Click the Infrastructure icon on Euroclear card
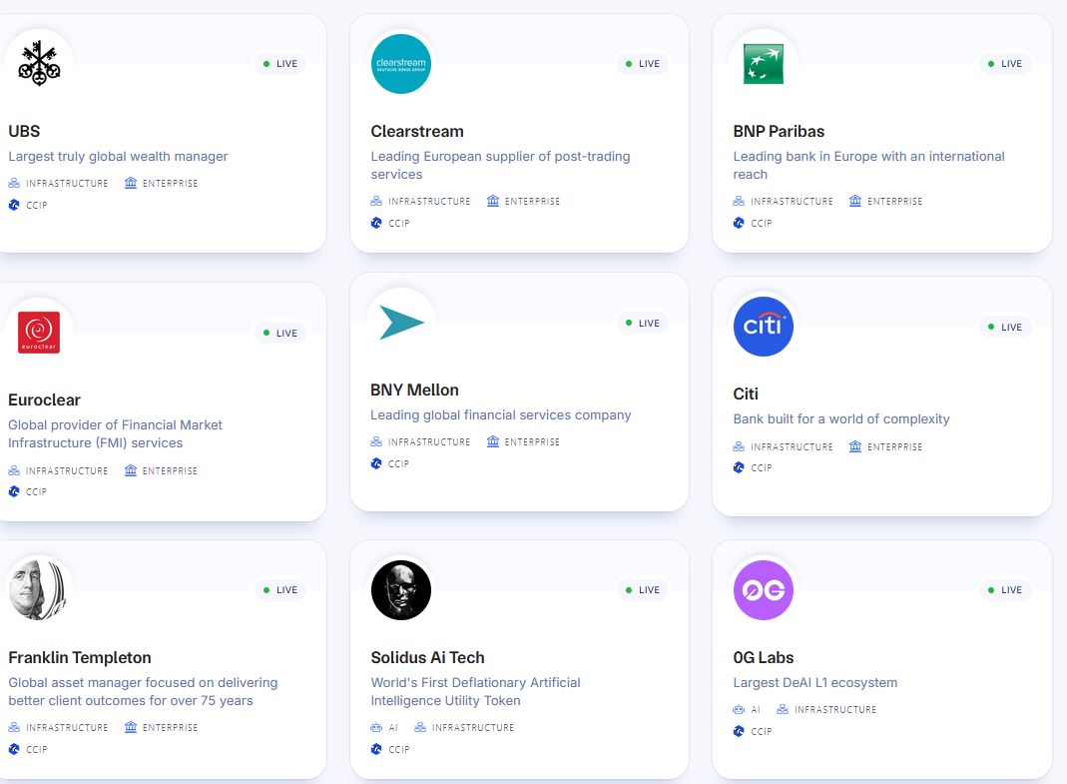 point(14,470)
